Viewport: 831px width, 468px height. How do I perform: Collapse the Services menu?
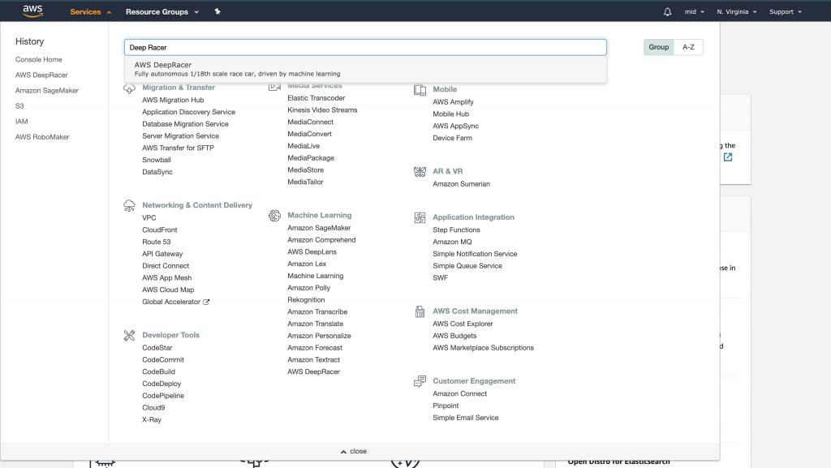[91, 11]
